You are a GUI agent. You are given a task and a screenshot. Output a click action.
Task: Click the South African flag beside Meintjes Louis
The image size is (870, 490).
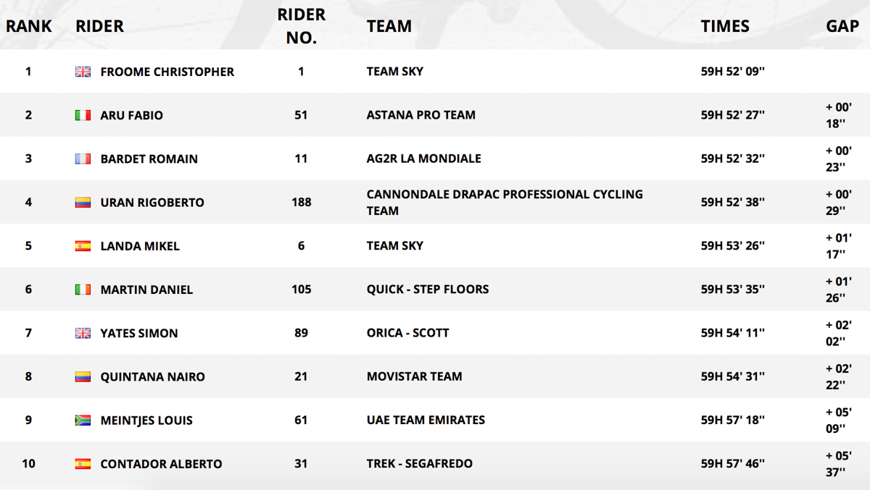[83, 420]
